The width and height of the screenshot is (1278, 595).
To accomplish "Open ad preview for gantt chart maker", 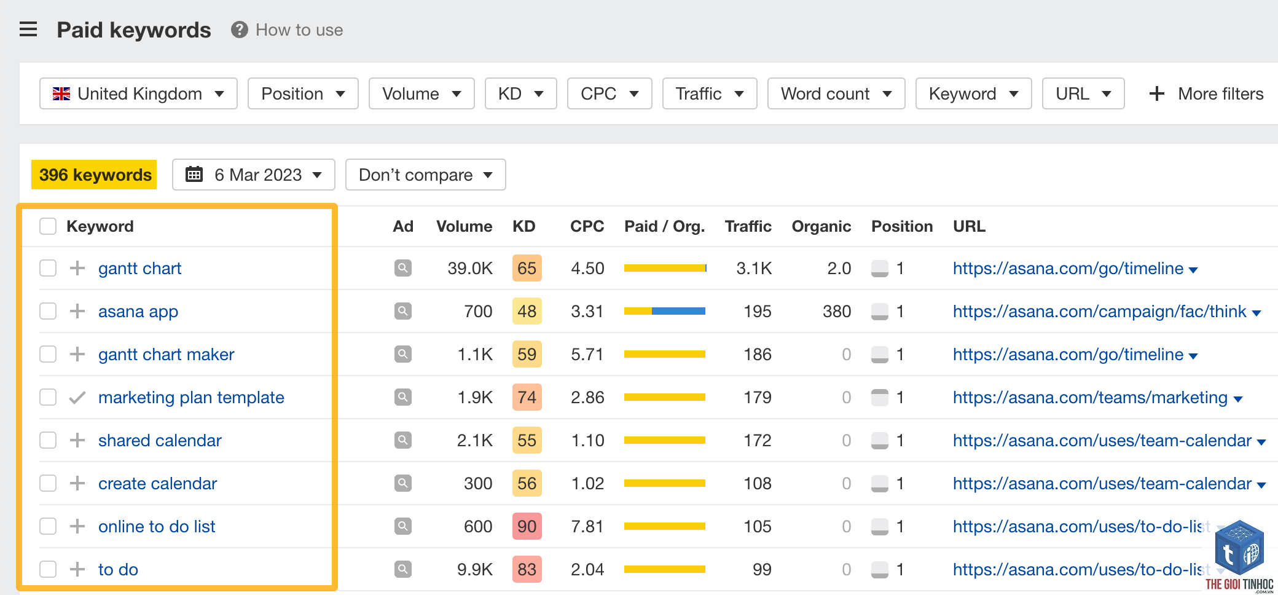I will point(402,354).
